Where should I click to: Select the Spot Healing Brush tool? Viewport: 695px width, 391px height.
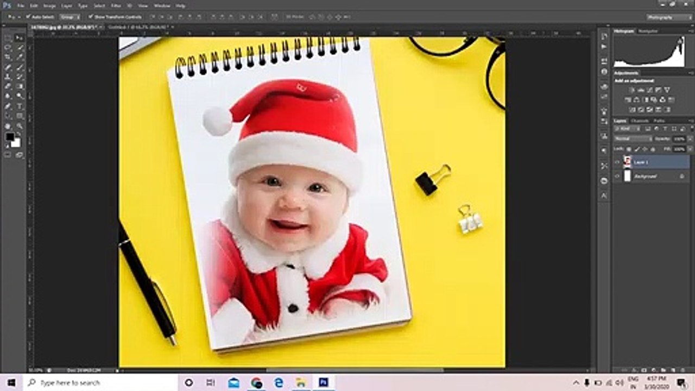(8, 68)
